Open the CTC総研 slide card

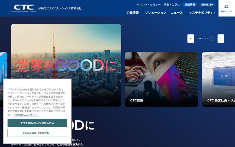[x=162, y=79]
